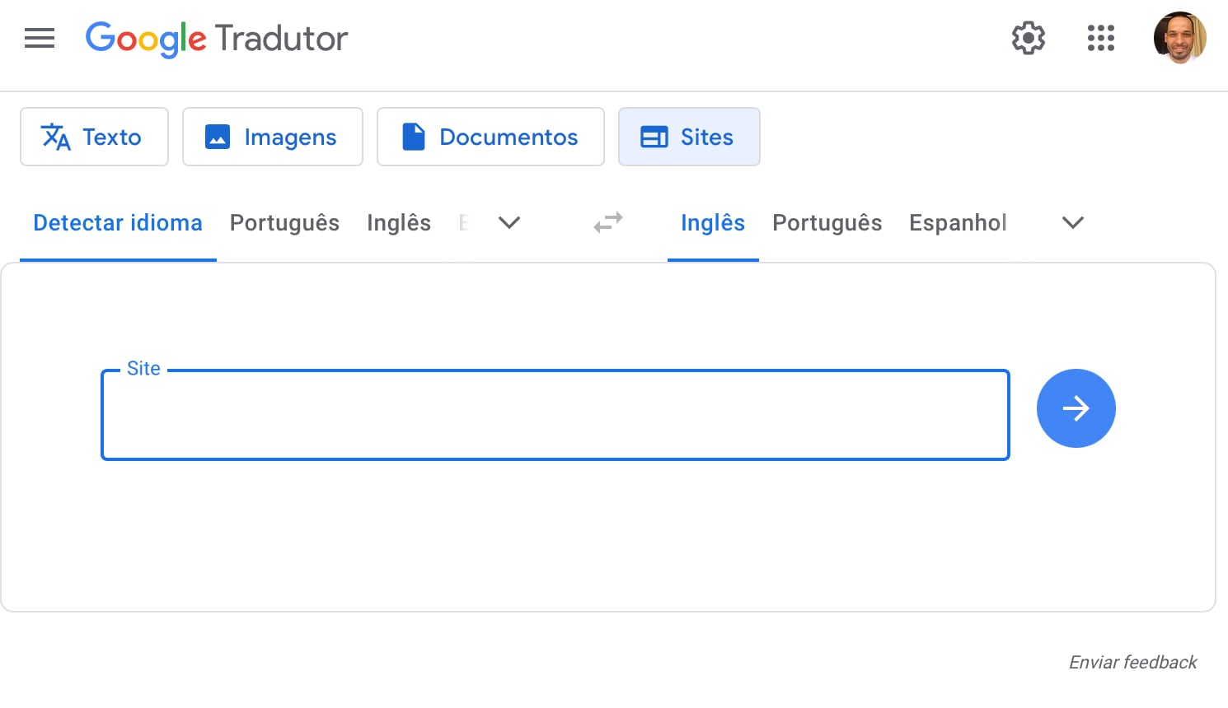Select the Sites translation mode
This screenshot has height=708, width=1228.
coord(689,137)
